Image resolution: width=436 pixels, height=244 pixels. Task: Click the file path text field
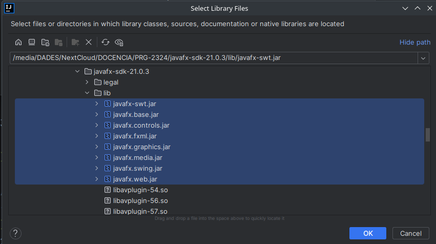click(213, 58)
